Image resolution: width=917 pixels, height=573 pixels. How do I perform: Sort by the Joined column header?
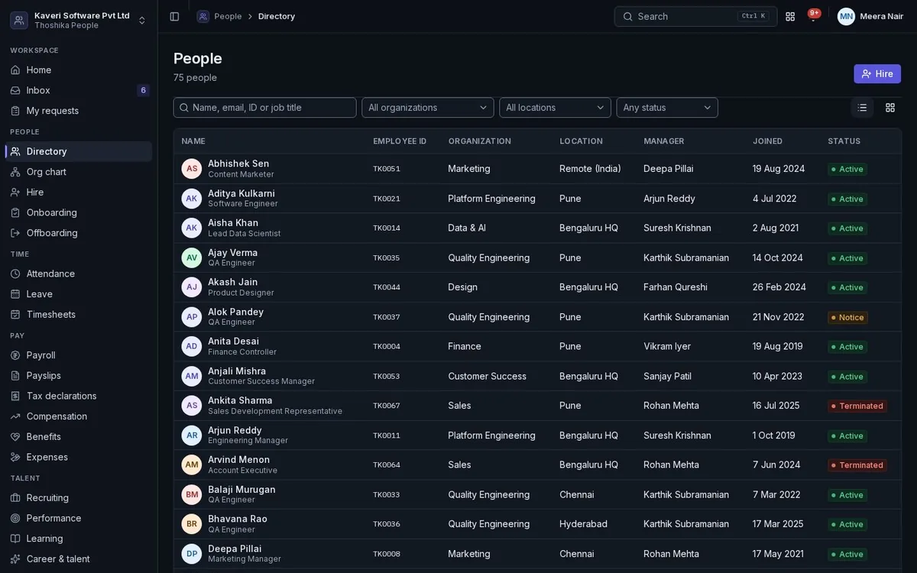(x=767, y=141)
